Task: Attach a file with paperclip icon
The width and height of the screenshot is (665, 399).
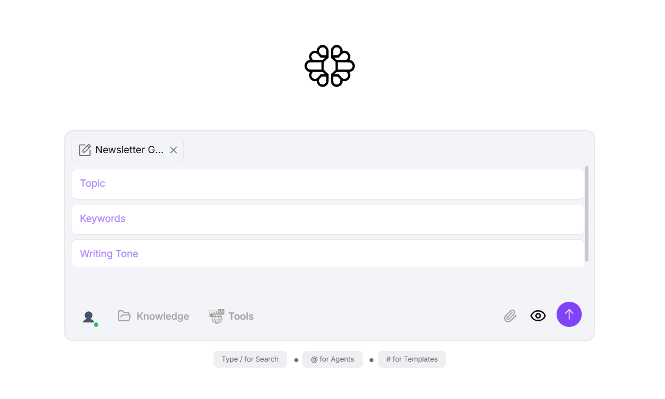Action: [x=510, y=316]
